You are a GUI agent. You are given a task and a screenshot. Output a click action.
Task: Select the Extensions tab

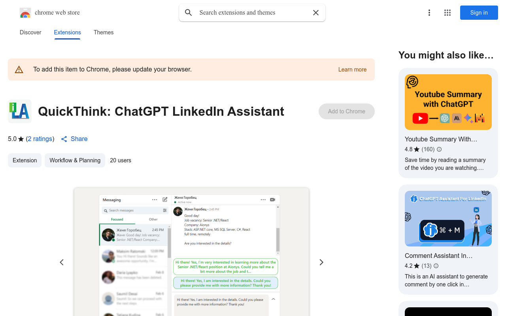click(x=68, y=32)
